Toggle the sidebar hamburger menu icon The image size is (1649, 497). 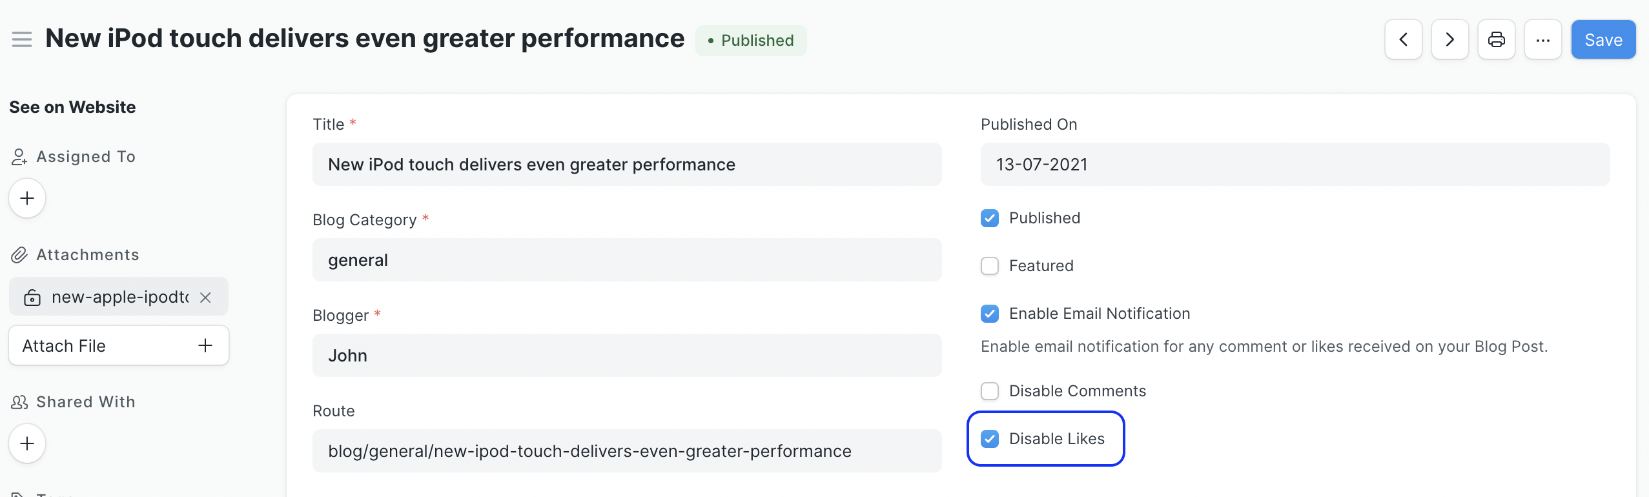(22, 39)
